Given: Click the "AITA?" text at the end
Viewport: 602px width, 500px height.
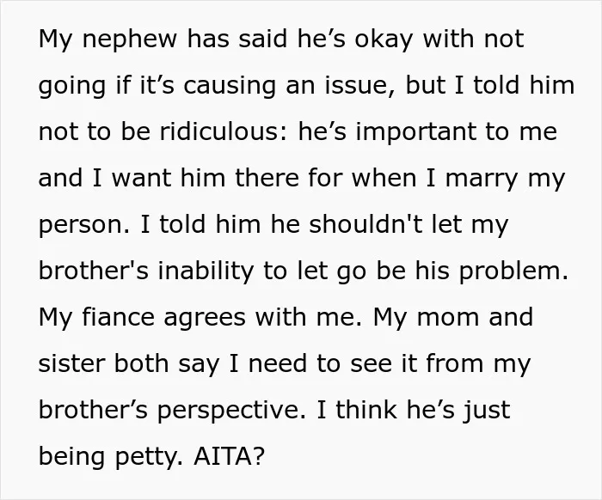Looking at the screenshot, I should 230,456.
